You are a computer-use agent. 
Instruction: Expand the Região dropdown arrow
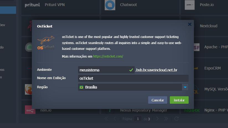pyautogui.click(x=185, y=87)
